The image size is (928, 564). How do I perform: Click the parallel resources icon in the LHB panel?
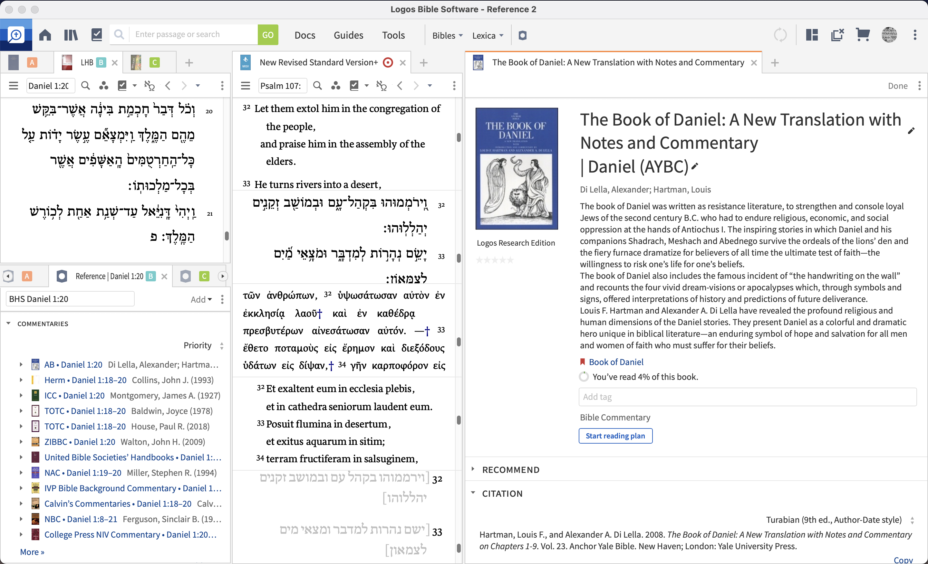[150, 86]
